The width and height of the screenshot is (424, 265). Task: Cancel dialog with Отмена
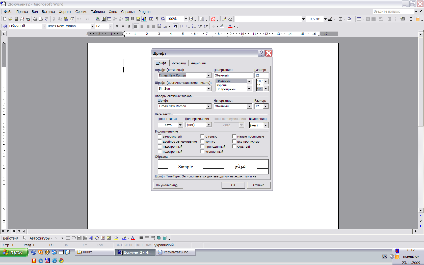[259, 185]
